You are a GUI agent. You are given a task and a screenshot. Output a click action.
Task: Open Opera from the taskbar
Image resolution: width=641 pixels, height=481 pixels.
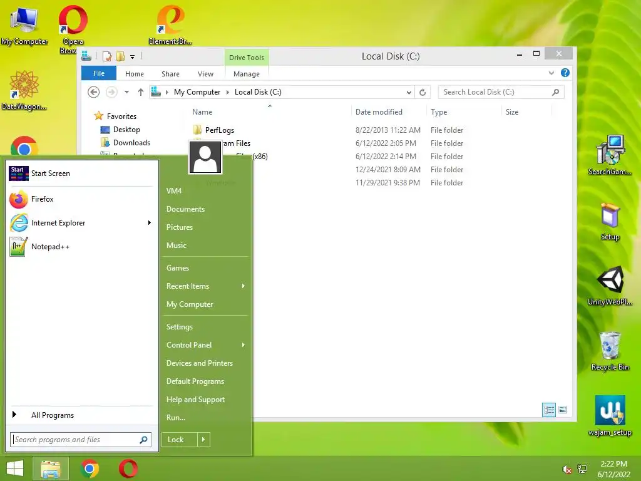coord(128,468)
